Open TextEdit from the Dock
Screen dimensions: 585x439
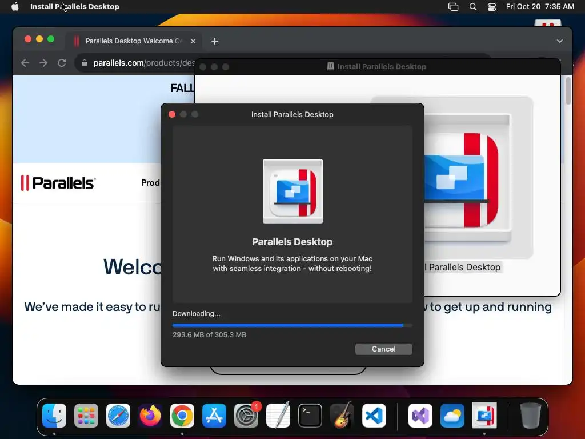(x=278, y=416)
